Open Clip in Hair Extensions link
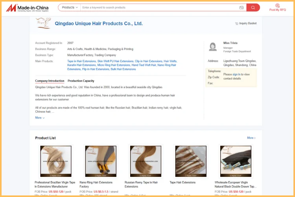Image resolution: width=295 pixels, height=197 pixels. pyautogui.click(x=149, y=61)
